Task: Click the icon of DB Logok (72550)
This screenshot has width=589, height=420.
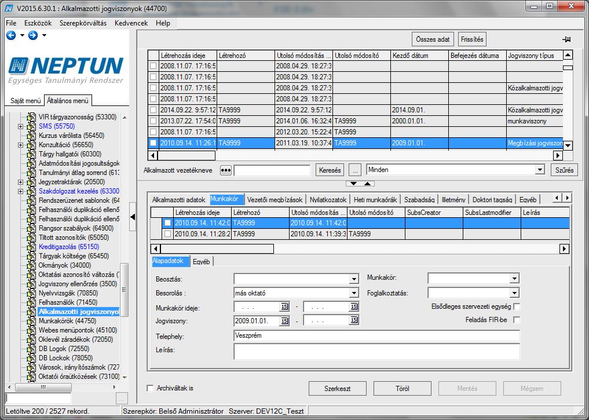Action: (31, 349)
